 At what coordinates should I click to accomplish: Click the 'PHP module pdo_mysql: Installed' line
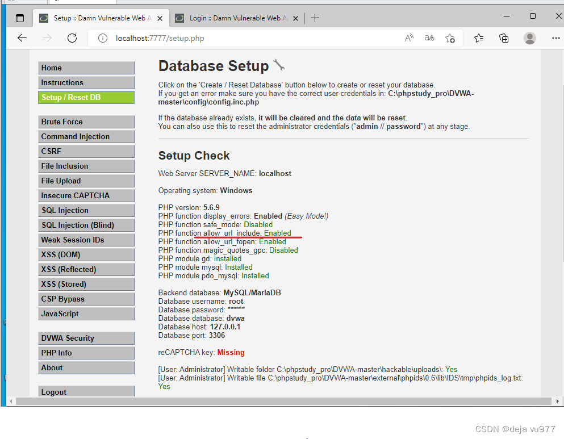[x=214, y=276]
